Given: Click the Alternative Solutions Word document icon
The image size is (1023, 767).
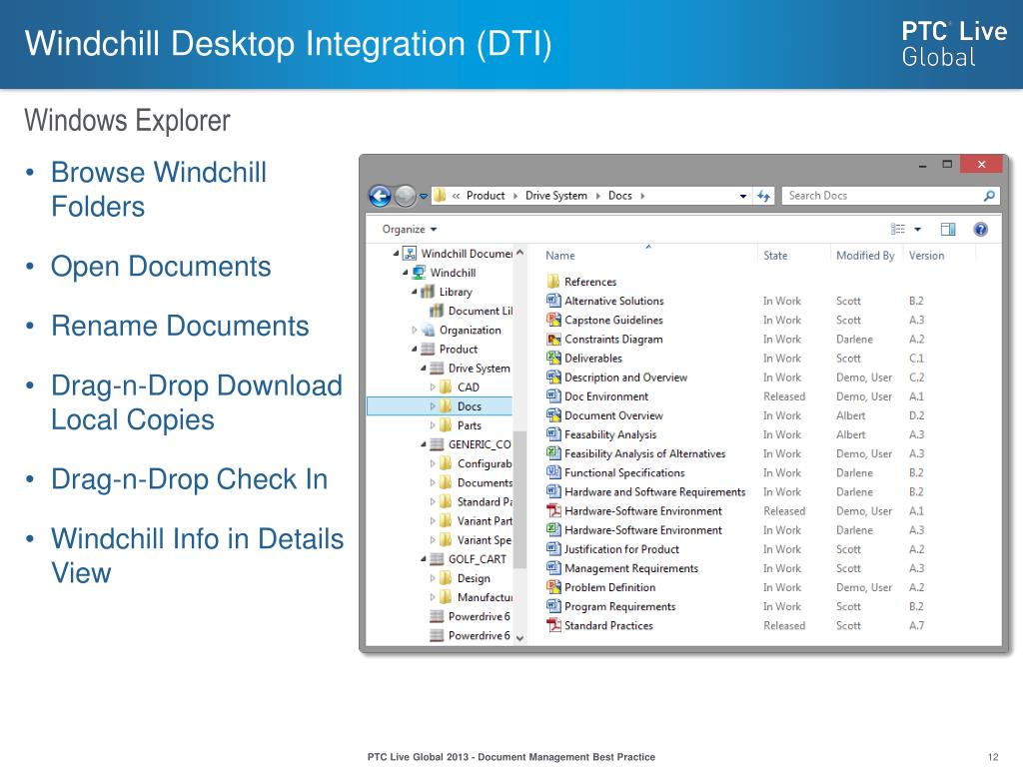Looking at the screenshot, I should tap(553, 301).
